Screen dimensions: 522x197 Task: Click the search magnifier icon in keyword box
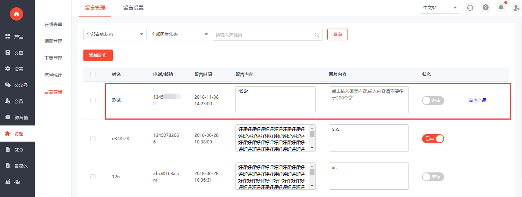coord(317,35)
